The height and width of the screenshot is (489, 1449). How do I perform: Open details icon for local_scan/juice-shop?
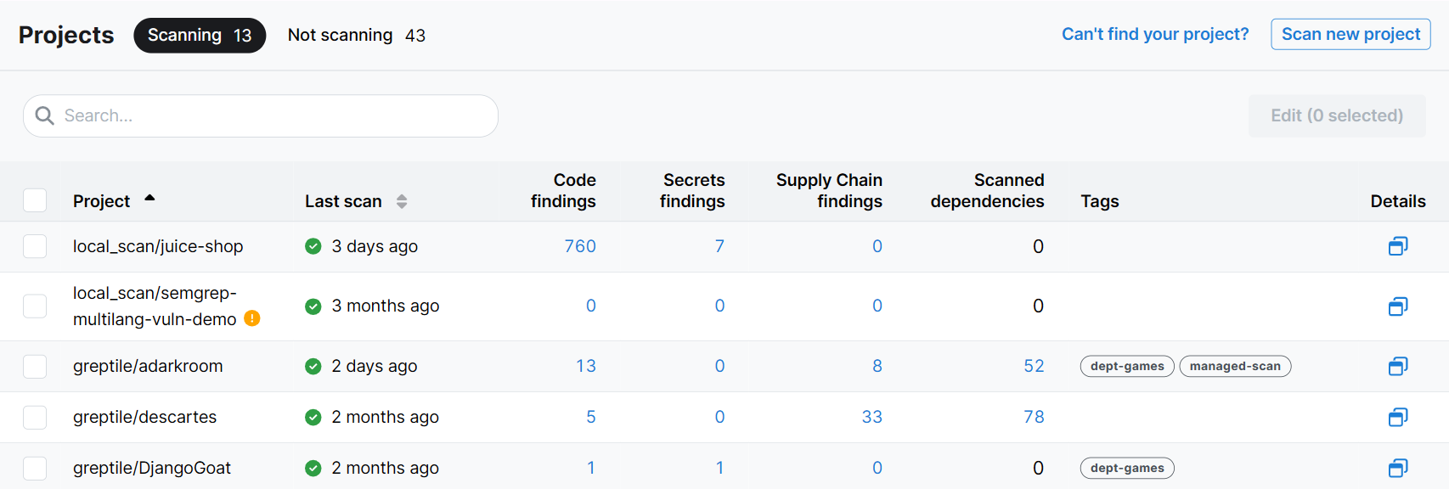tap(1397, 246)
